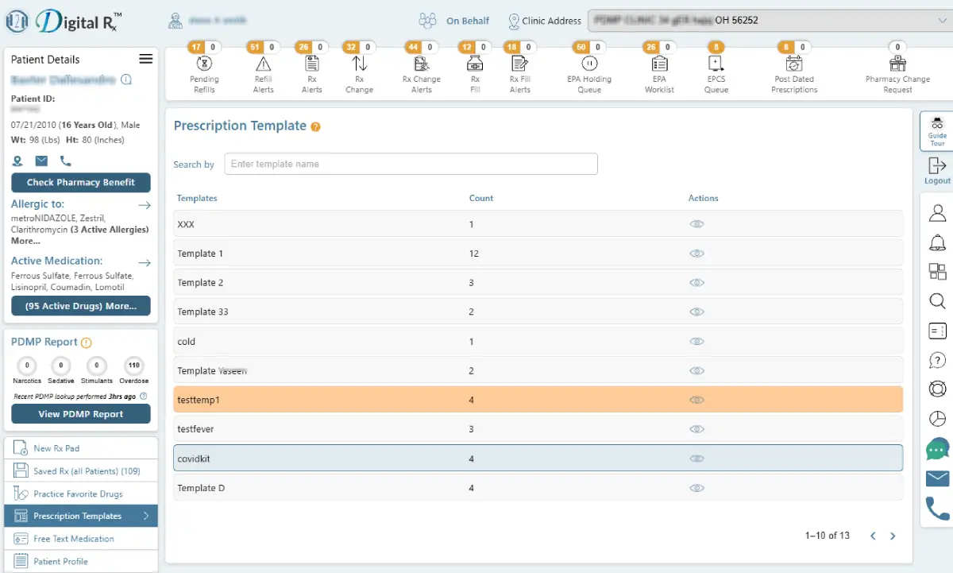Click View PDMP Report button

point(81,414)
